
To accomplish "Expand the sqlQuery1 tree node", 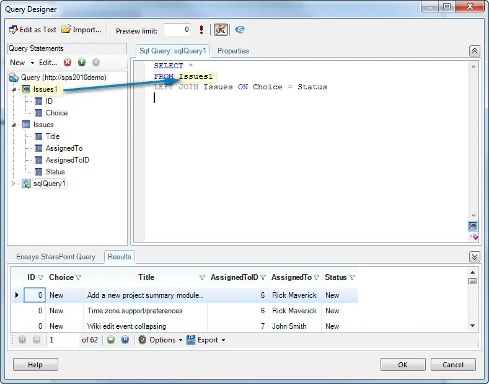I will (x=14, y=184).
